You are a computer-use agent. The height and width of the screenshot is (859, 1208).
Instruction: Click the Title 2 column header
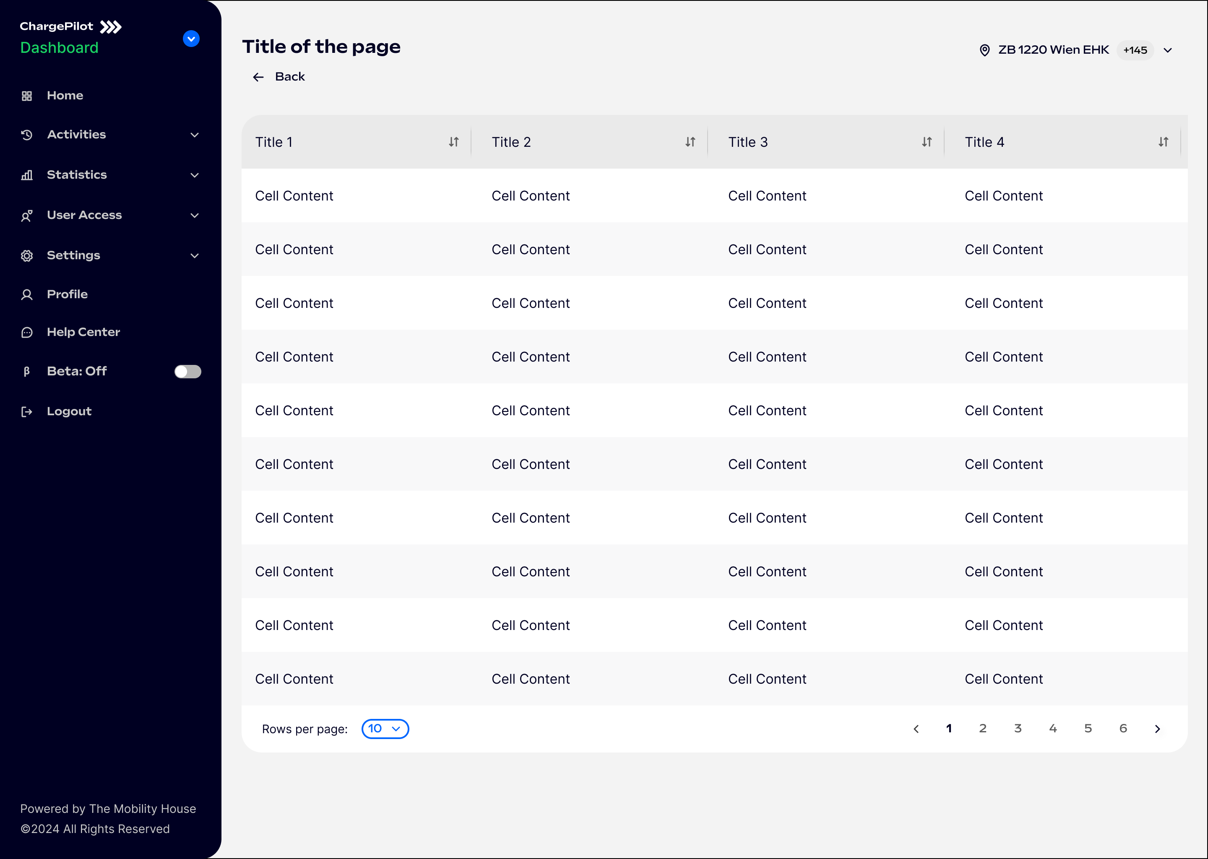coord(511,142)
